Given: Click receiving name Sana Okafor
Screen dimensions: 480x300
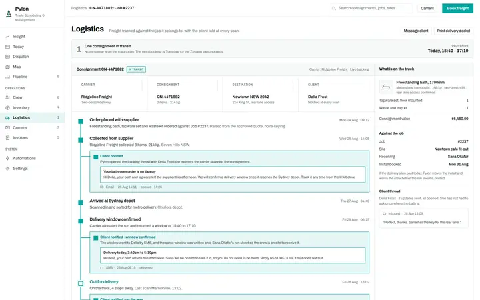Looking at the screenshot, I should (x=458, y=157).
